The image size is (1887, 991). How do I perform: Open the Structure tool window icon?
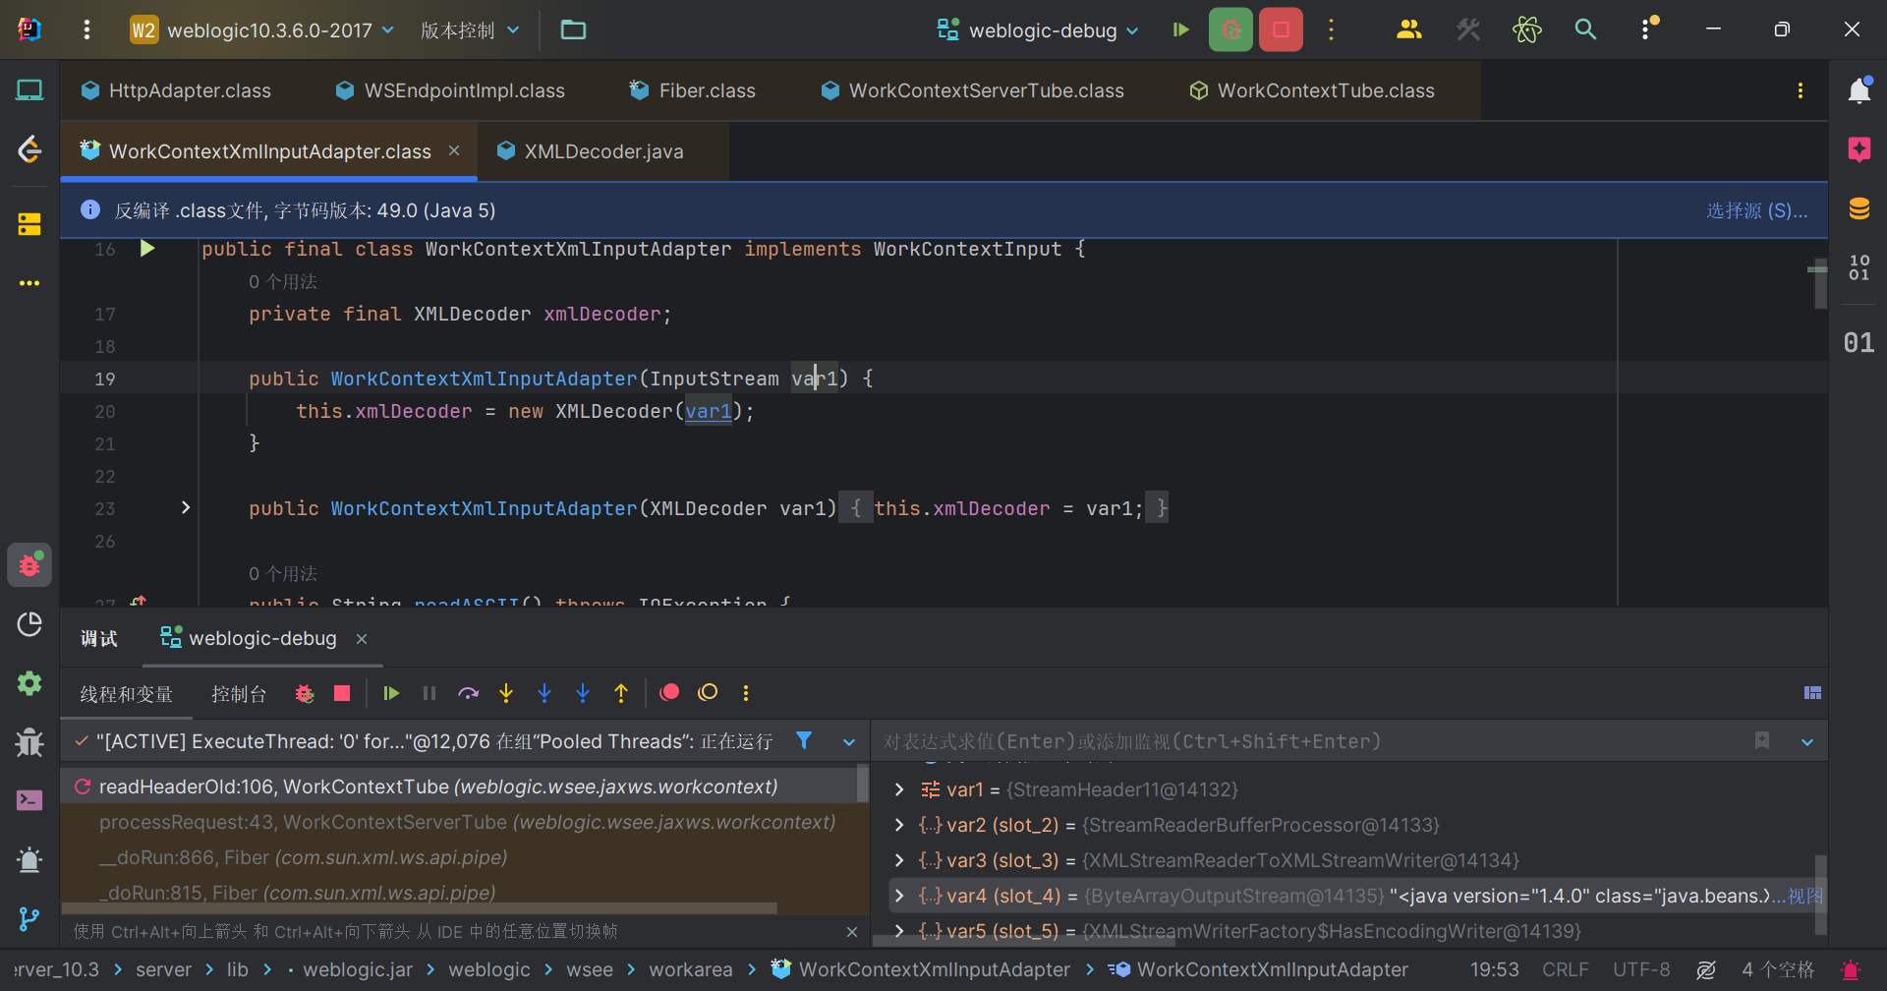coord(29,224)
